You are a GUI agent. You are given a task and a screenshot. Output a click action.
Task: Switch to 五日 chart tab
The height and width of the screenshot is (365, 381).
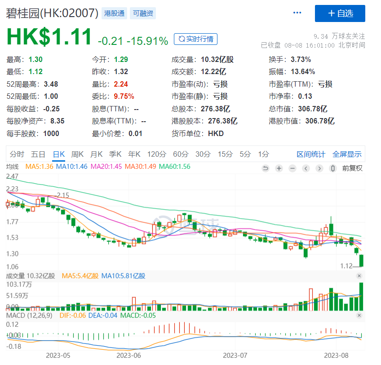coord(38,154)
